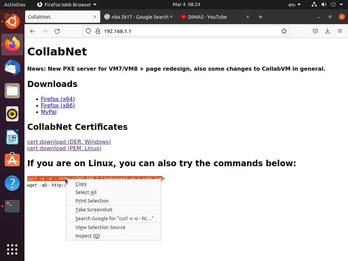Launch Rhythmbox music player from dock
The height and width of the screenshot is (261, 348).
click(12, 114)
